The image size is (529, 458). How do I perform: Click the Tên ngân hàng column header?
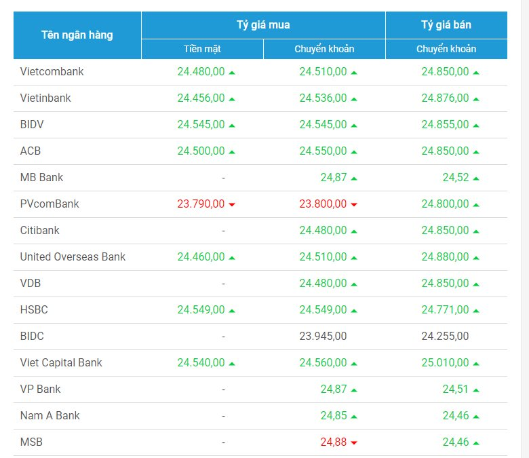click(x=77, y=35)
